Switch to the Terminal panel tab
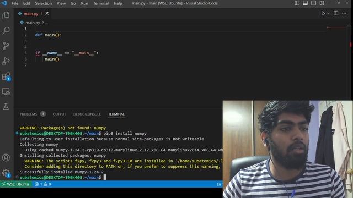Screen dimensions: 353x198 116,114
